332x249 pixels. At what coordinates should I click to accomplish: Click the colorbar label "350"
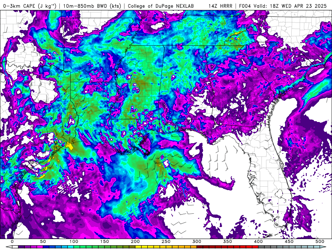coord(227,242)
